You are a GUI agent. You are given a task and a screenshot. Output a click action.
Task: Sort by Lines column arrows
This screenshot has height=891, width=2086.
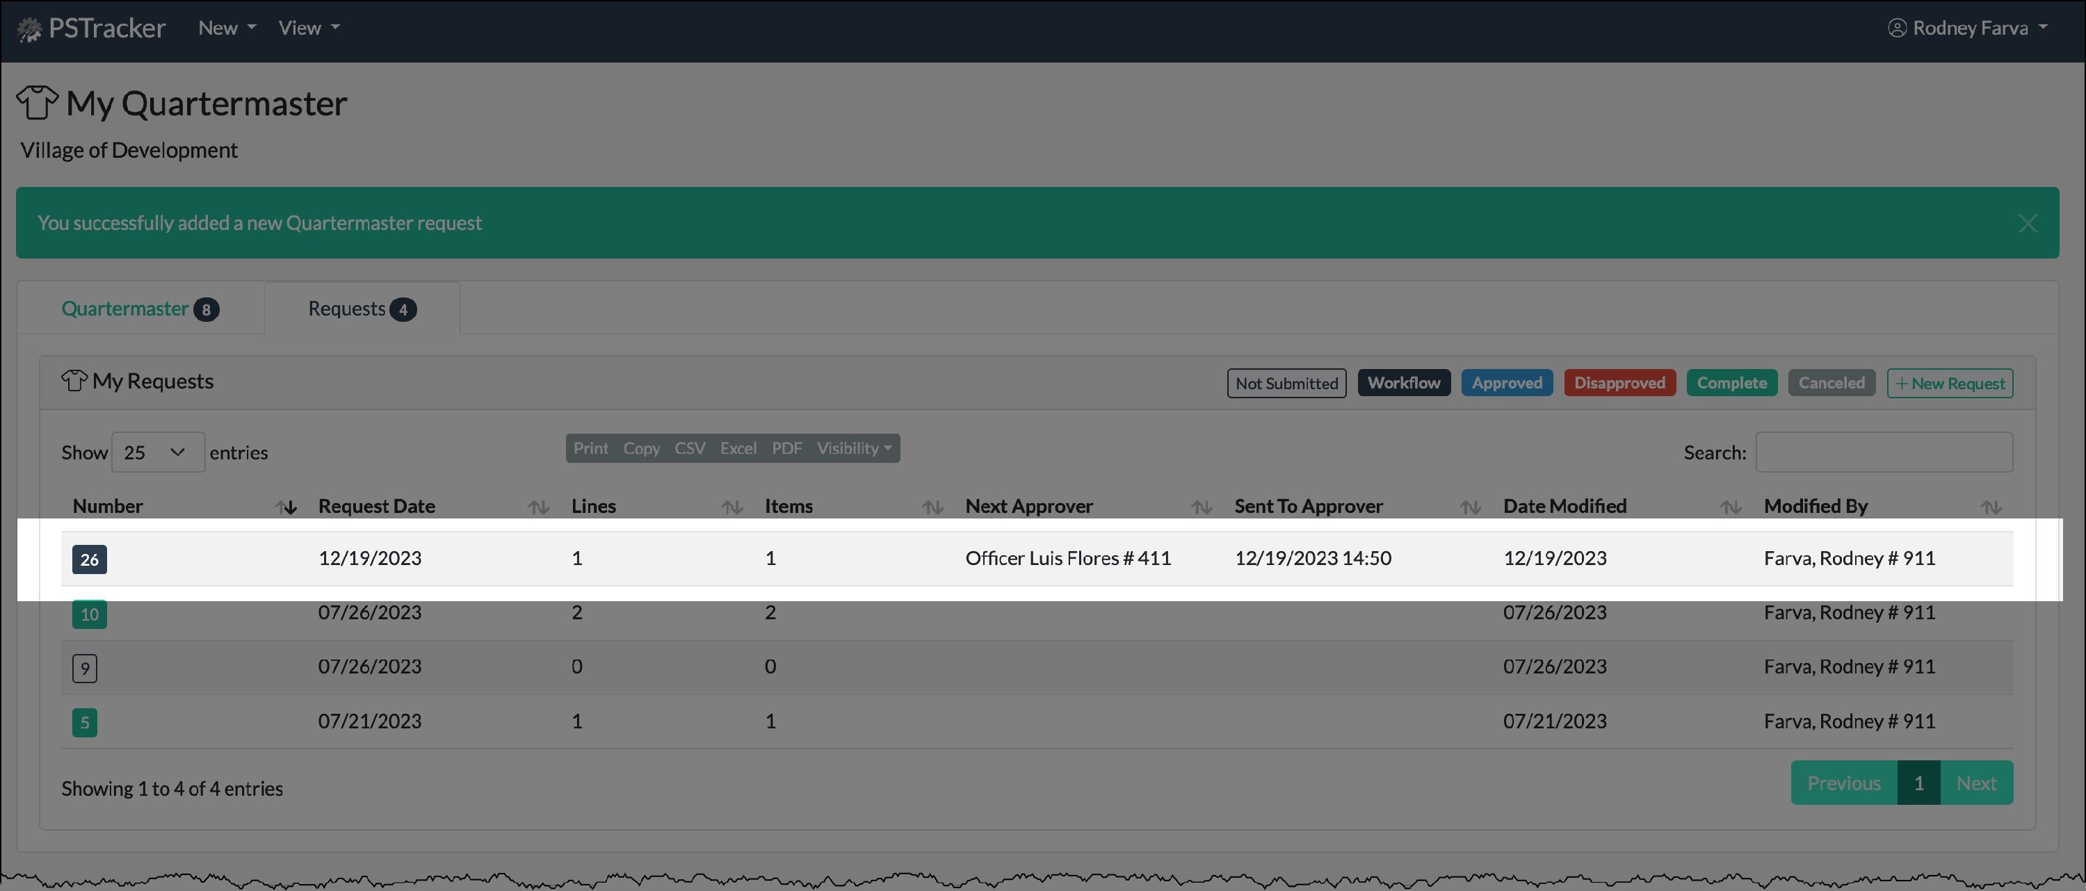(732, 507)
